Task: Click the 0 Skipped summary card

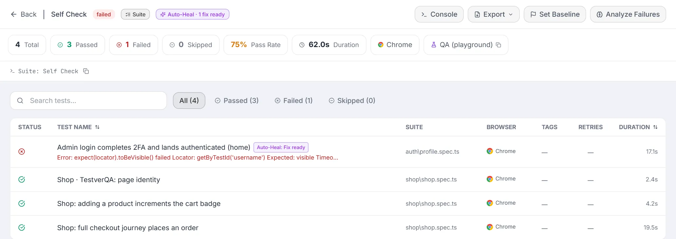Action: [x=191, y=45]
